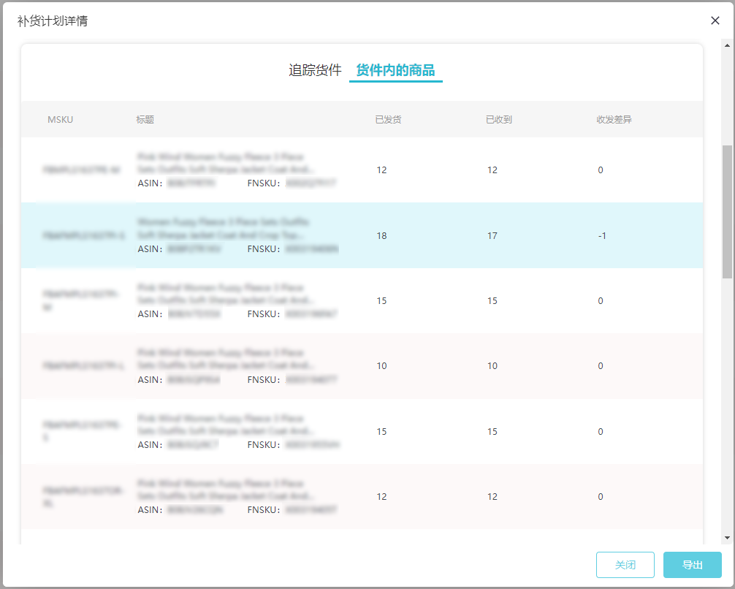
Task: Switch to the 追踪货件 tab
Action: pyautogui.click(x=315, y=70)
